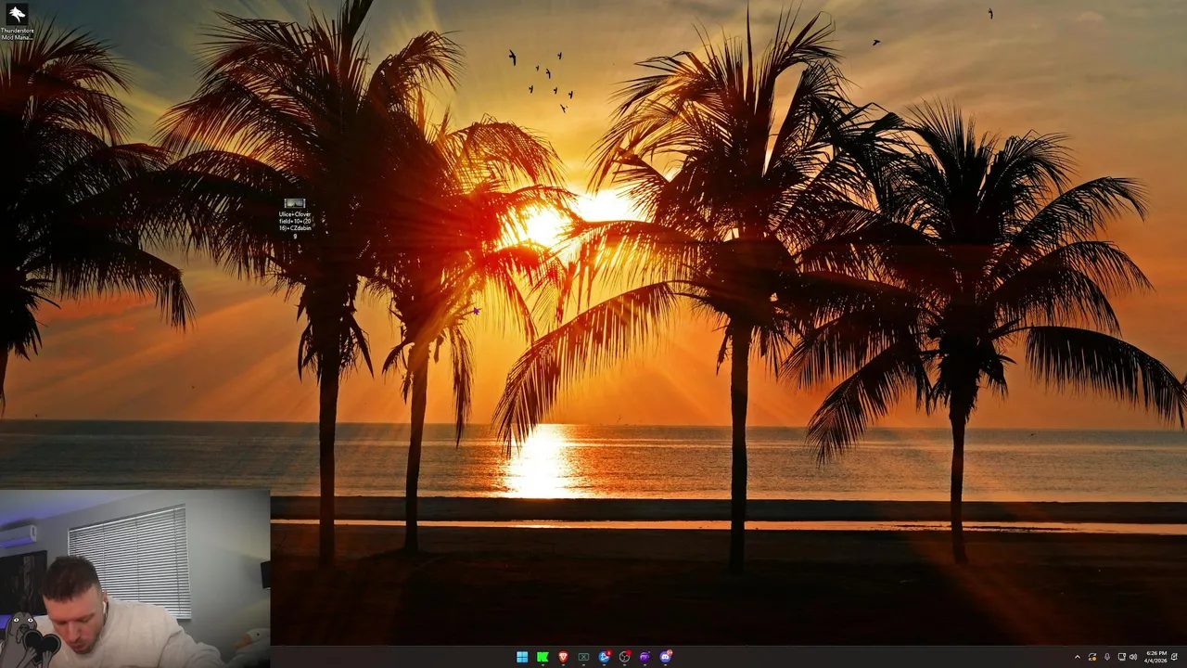
Task: Open the network display tray icon
Action: pos(1122,657)
